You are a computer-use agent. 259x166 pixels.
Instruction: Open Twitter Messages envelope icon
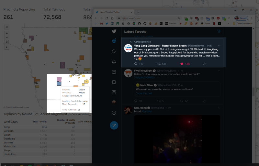point(114,72)
